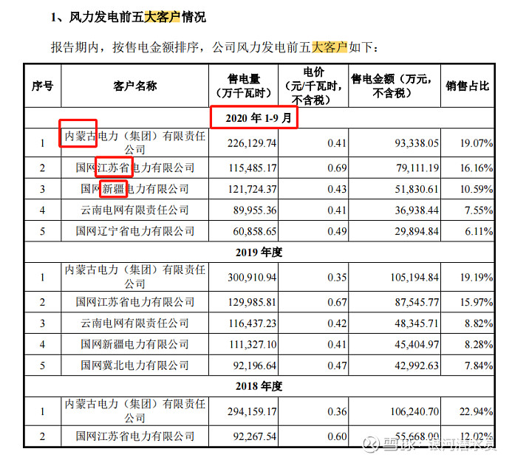
Task: Select the percentage 7.84%
Action: [x=479, y=365]
